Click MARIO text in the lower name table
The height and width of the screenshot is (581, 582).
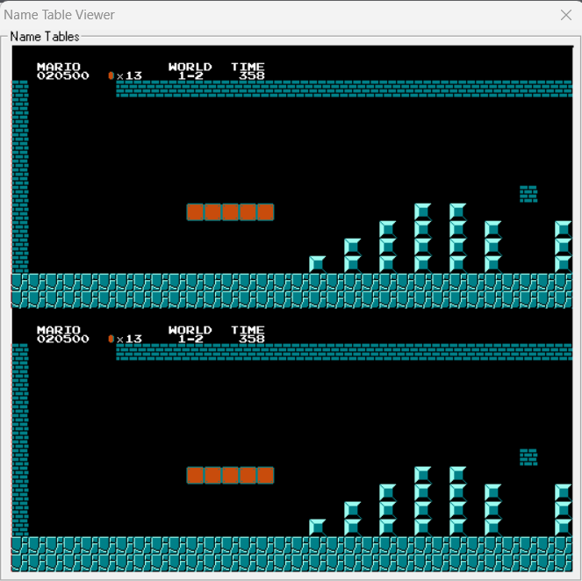[x=58, y=330]
